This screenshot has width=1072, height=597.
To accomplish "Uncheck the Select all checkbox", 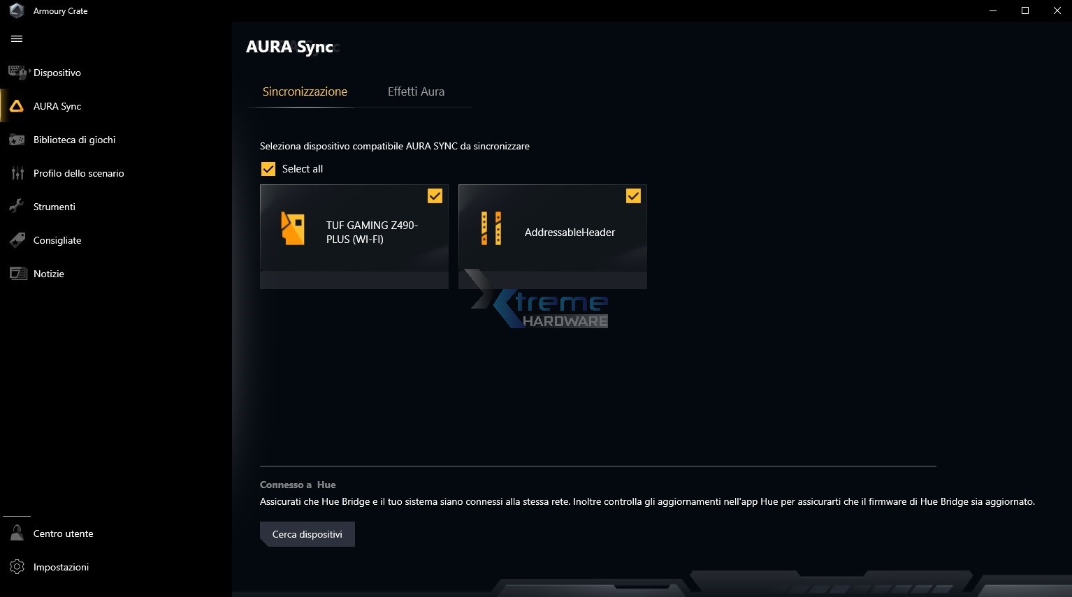I will click(x=268, y=168).
